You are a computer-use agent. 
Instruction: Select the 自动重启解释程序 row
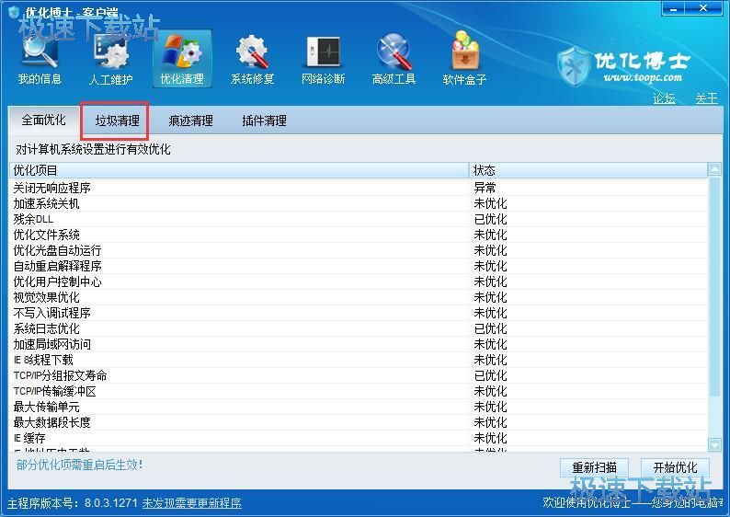[x=358, y=266]
